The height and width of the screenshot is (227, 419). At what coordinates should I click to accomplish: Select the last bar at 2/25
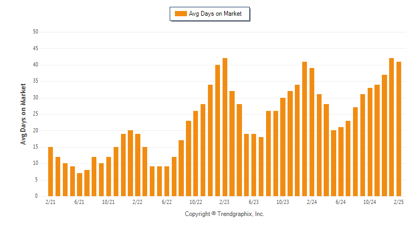tap(399, 129)
